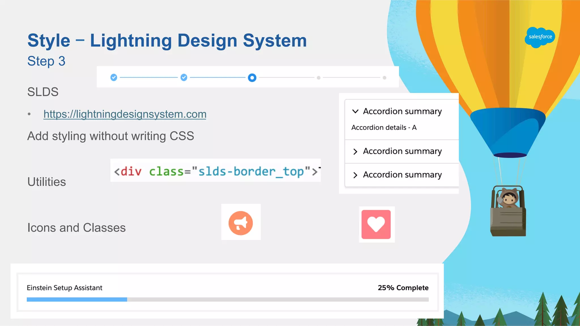Expand the third Accordion summary chevron

pyautogui.click(x=355, y=175)
